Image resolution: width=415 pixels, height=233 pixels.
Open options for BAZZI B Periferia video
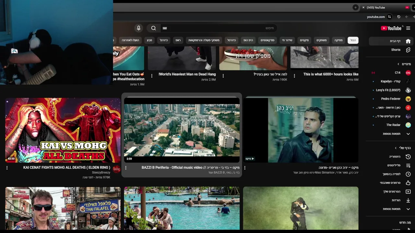click(126, 168)
